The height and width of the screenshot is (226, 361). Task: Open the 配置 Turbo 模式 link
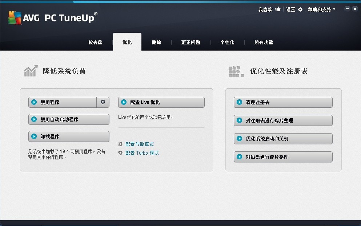(x=142, y=153)
